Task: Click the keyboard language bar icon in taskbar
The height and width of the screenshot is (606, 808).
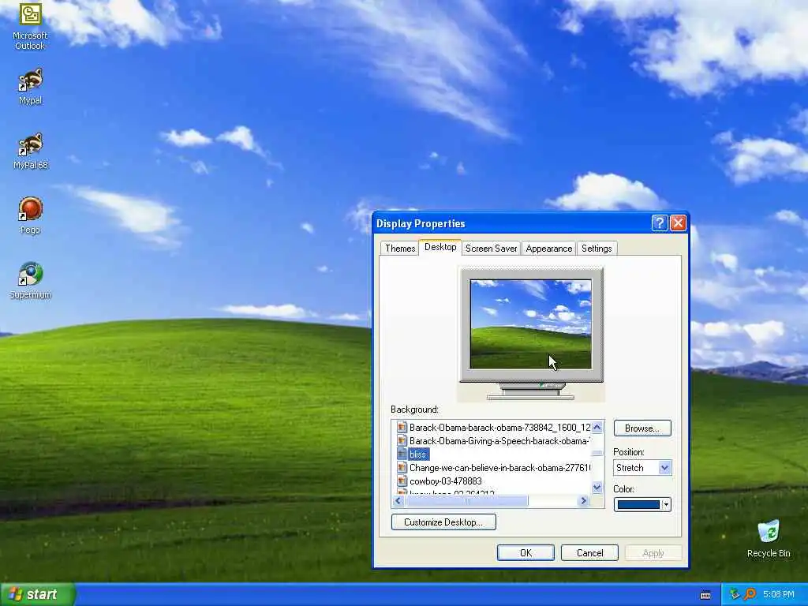Action: [x=705, y=595]
